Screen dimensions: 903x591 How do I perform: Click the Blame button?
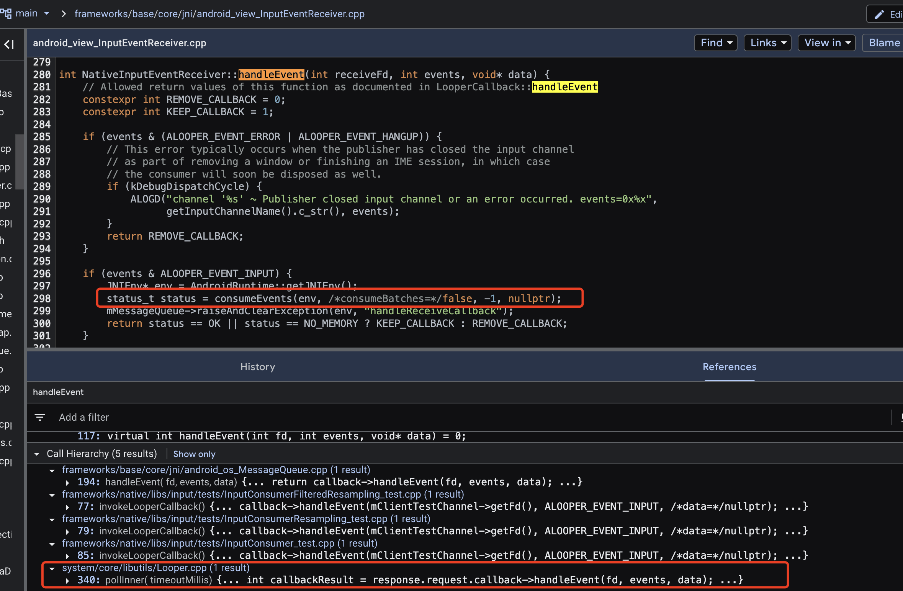coord(884,43)
